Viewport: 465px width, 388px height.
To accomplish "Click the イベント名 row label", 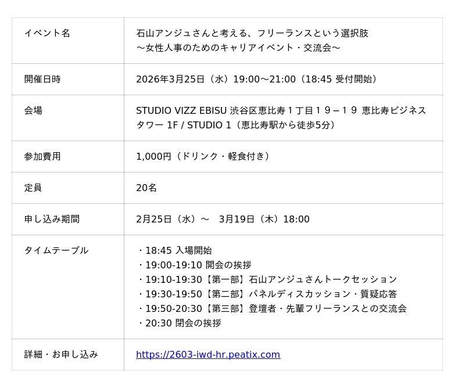I will click(47, 33).
